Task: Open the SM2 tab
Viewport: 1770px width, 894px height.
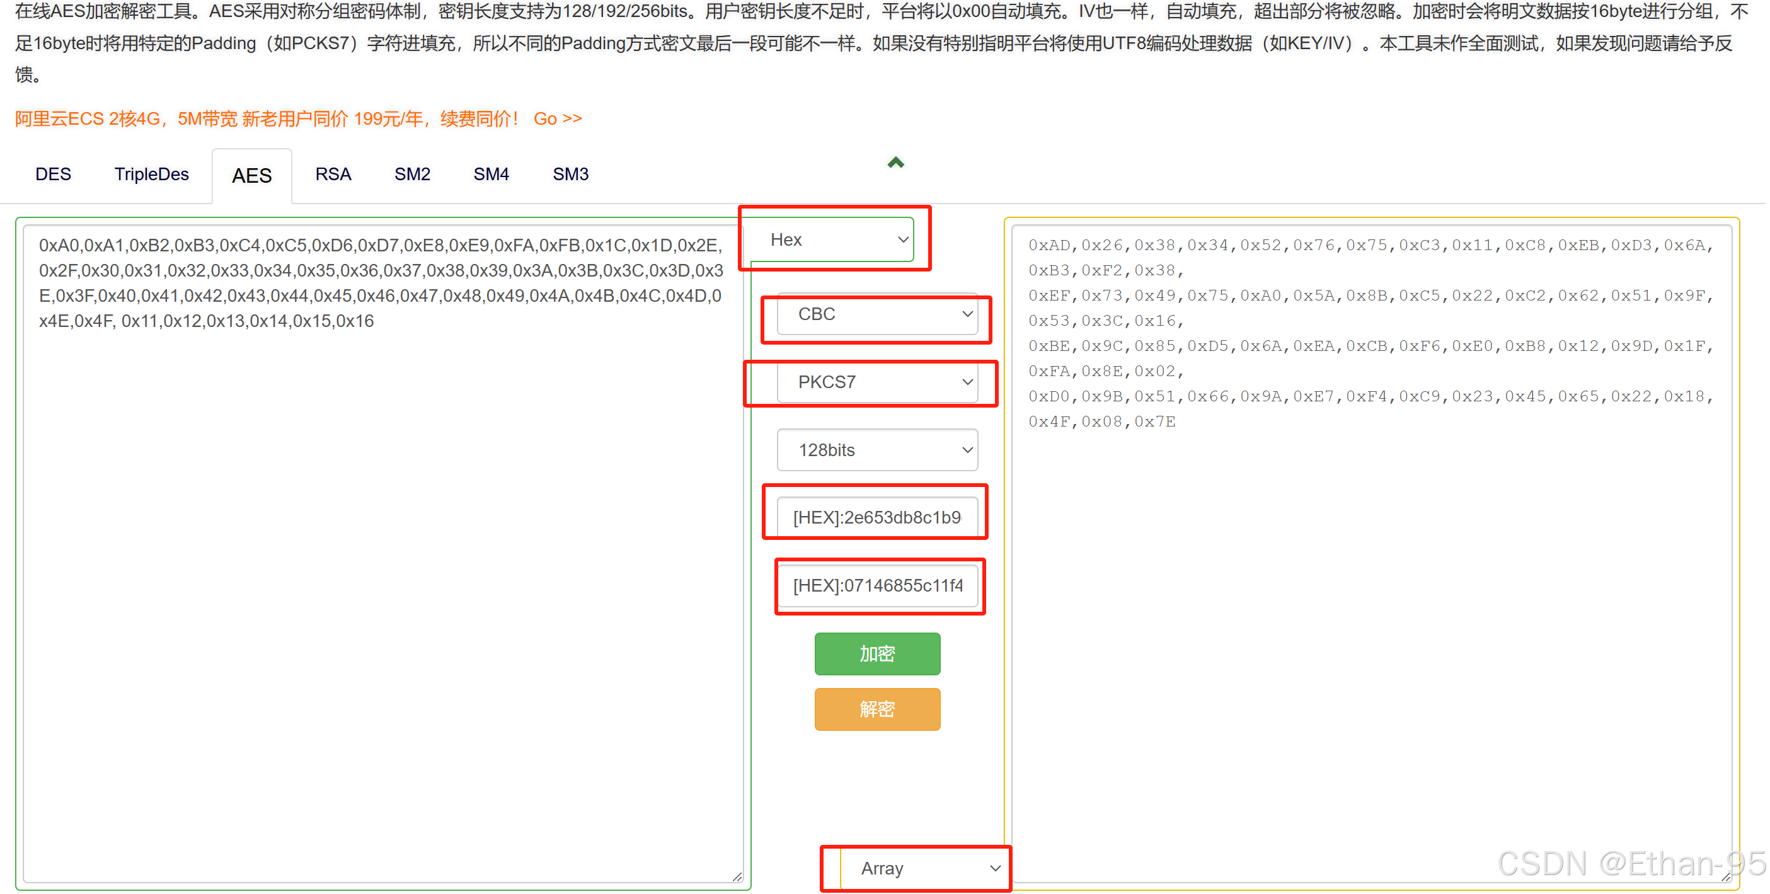Action: pyautogui.click(x=412, y=174)
